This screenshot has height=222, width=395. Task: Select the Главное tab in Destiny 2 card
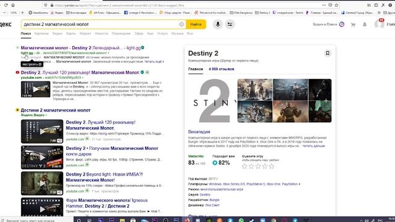point(196,69)
